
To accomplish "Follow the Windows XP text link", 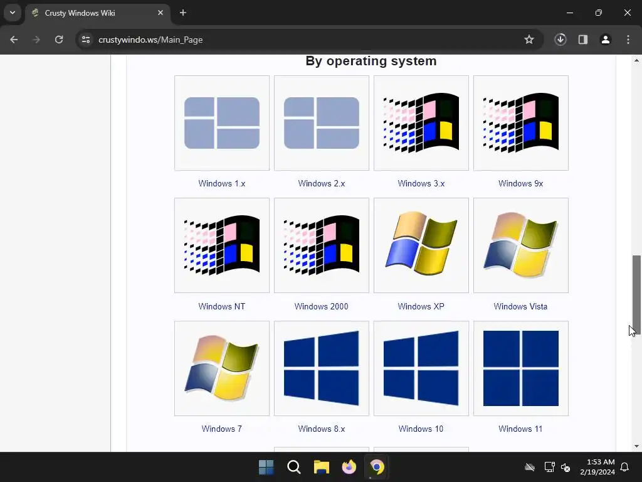I will (x=421, y=306).
